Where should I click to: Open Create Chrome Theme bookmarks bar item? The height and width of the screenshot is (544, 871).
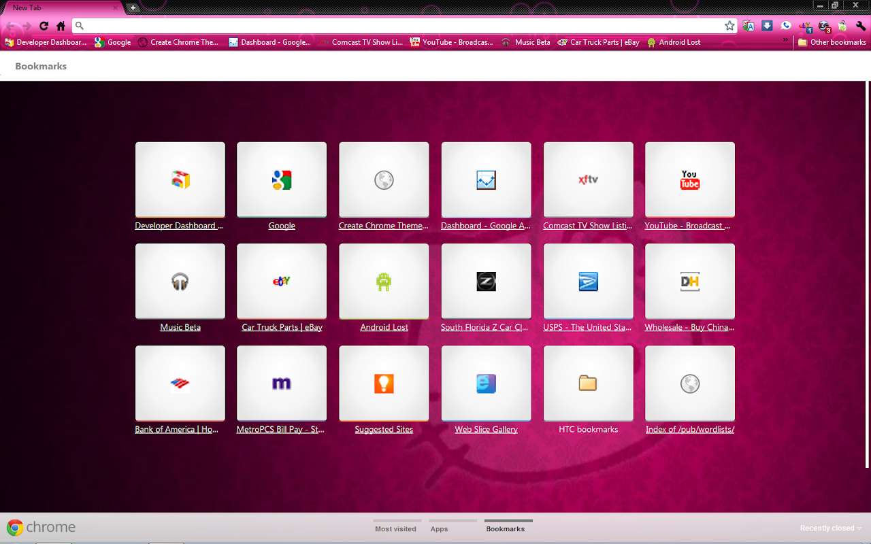(178, 42)
